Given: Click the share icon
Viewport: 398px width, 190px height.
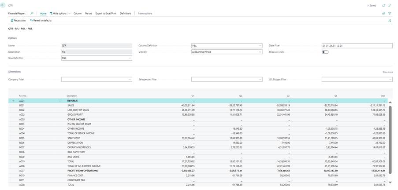Looking at the screenshot, I should tap(383, 14).
